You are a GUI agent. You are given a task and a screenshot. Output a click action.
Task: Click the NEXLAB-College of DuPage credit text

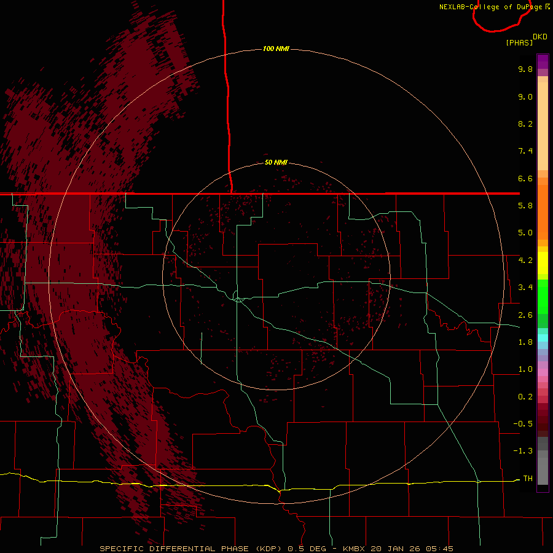click(490, 7)
